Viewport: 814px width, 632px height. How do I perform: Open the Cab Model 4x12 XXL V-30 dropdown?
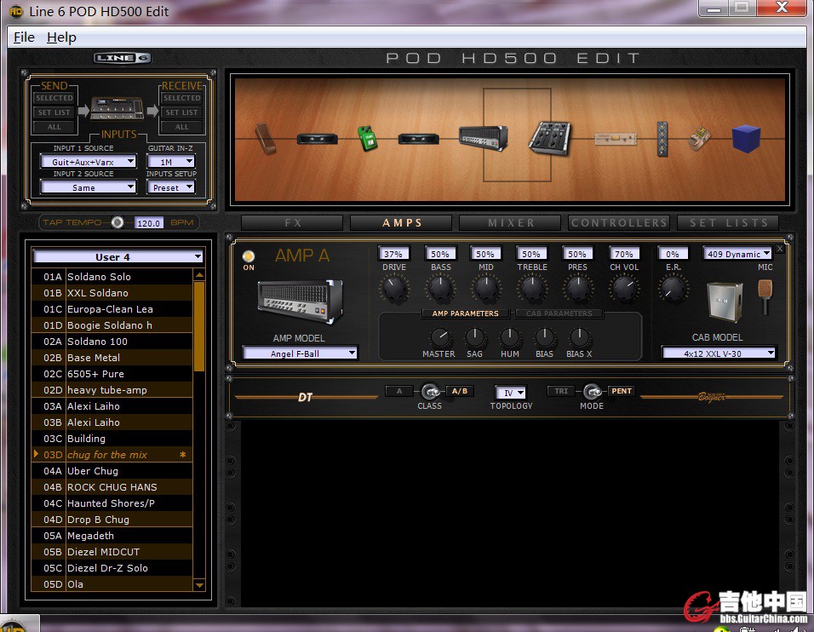point(719,353)
